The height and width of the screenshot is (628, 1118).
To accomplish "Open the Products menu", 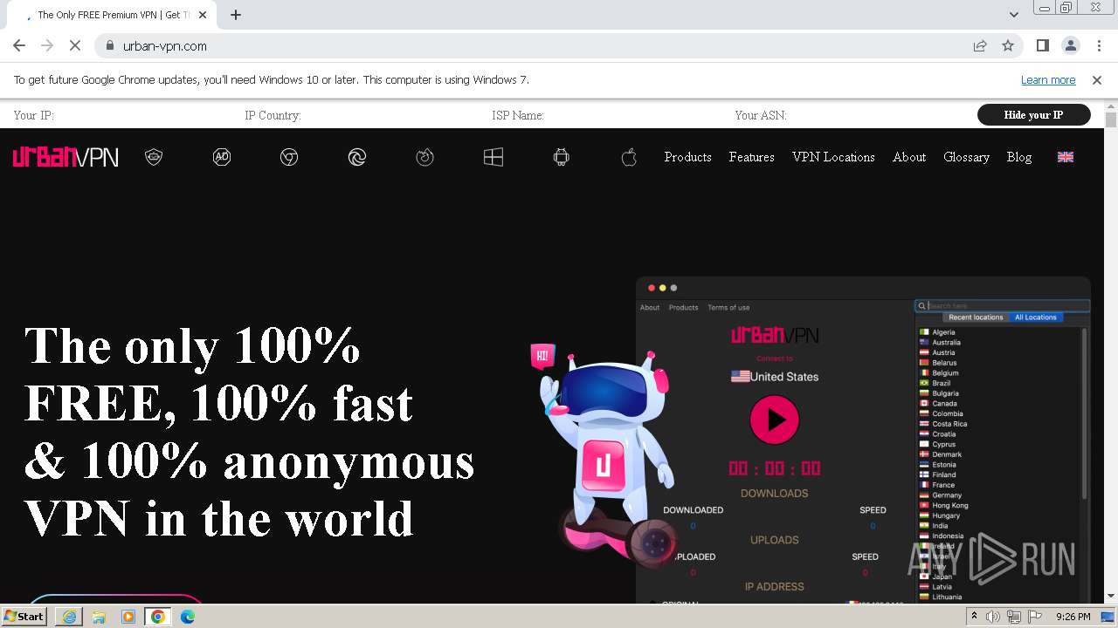I will (687, 157).
